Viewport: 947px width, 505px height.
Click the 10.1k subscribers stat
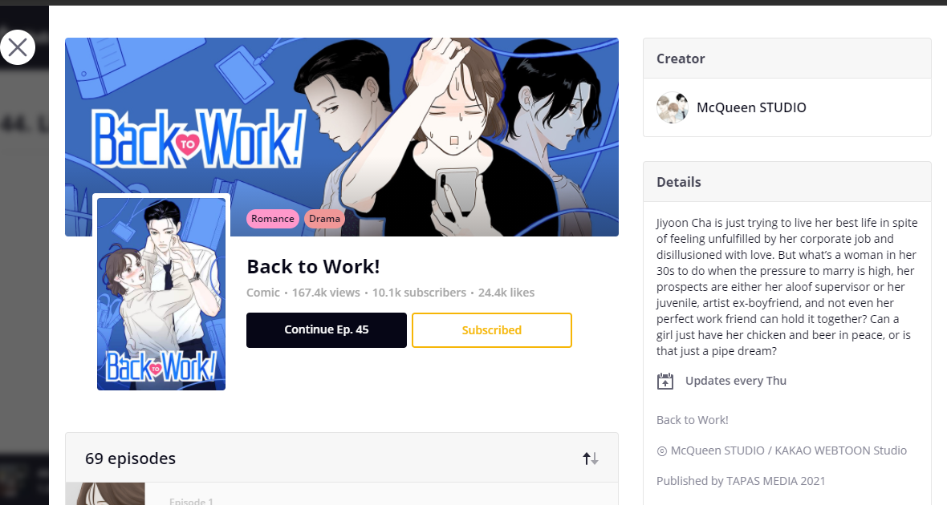pyautogui.click(x=419, y=293)
